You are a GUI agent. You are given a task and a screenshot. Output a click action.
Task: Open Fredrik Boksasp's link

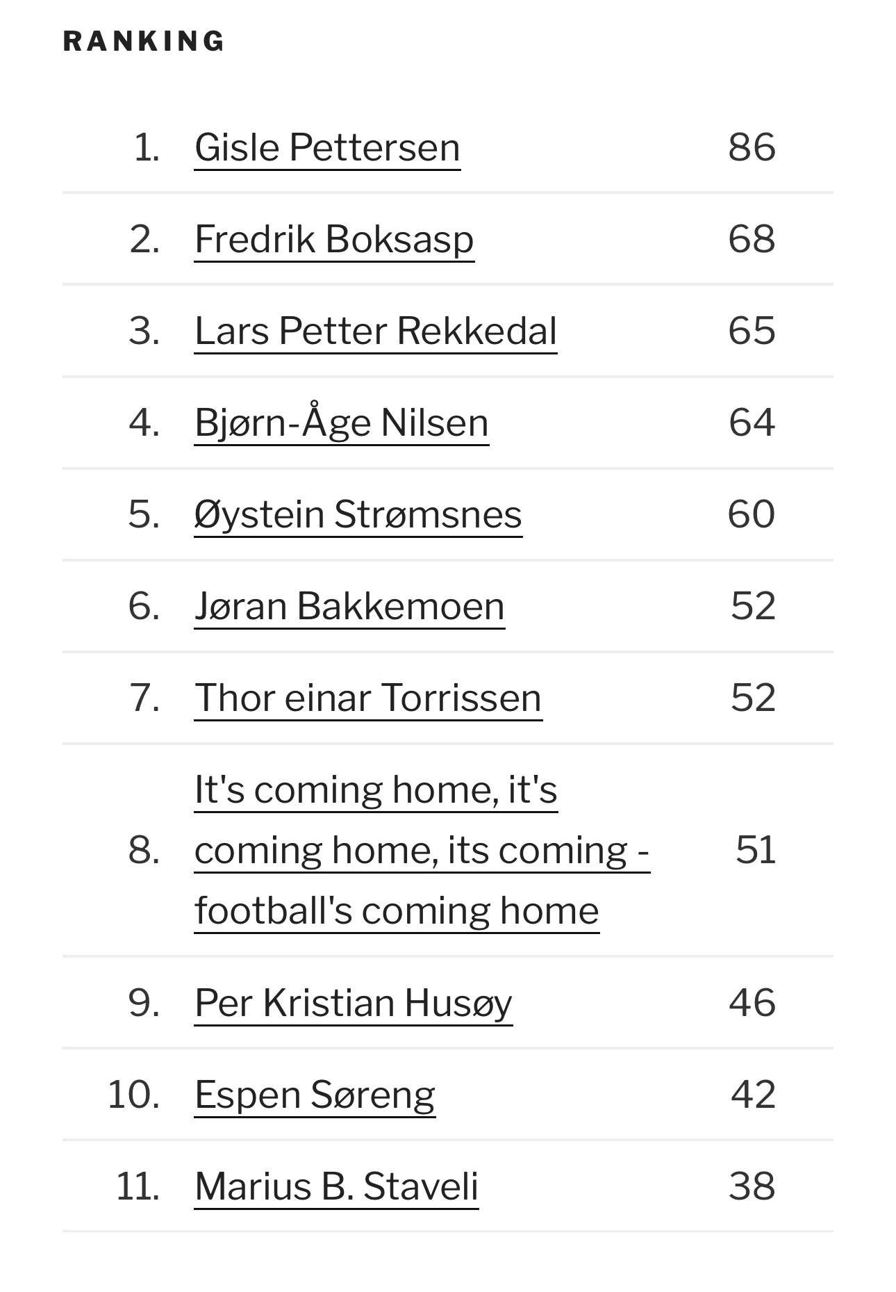click(334, 239)
